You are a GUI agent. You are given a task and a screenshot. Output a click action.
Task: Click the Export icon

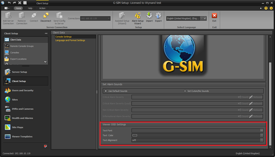(x=158, y=16)
